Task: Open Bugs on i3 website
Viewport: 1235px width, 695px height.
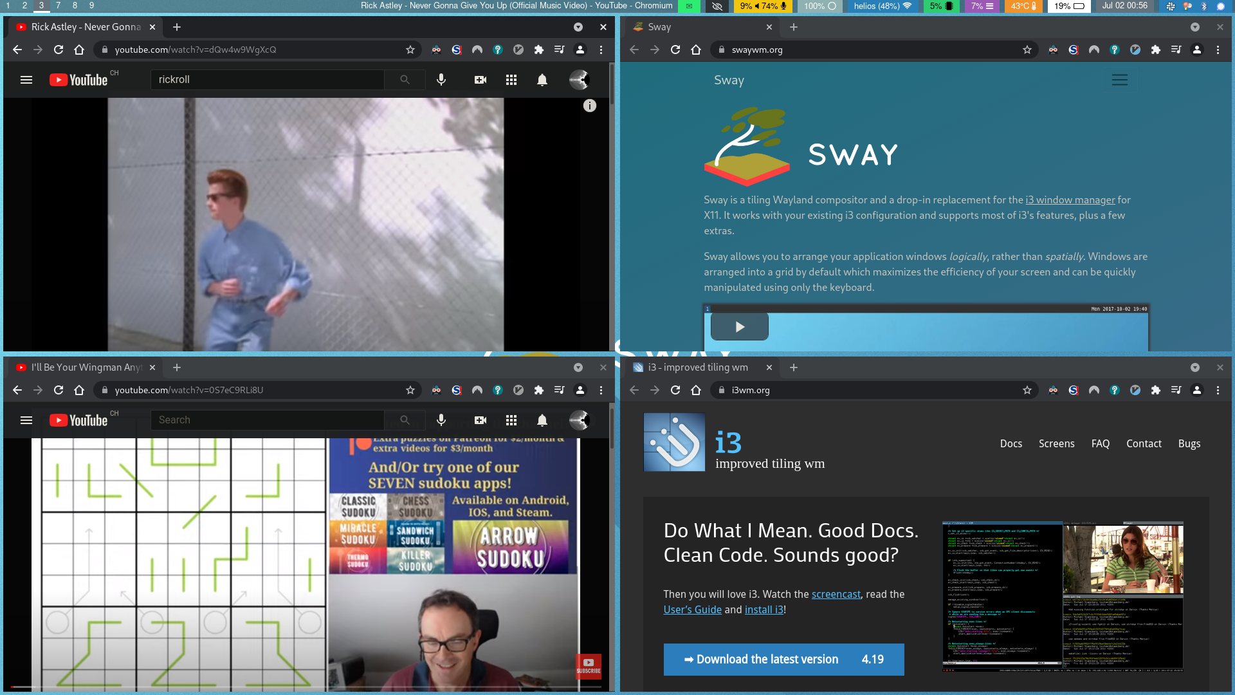Action: [1189, 443]
